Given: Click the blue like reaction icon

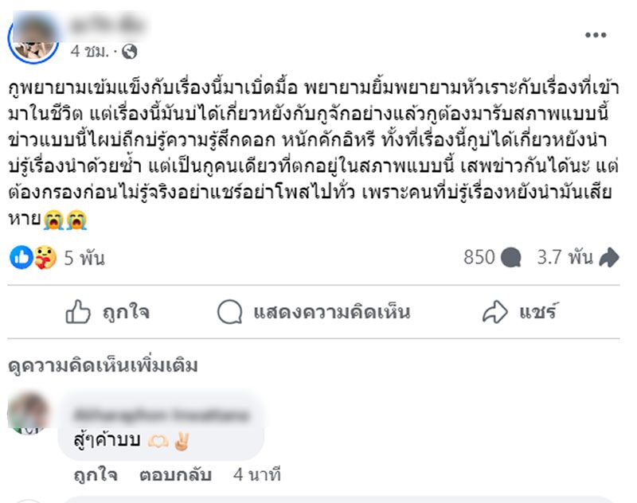Looking at the screenshot, I should 21,257.
